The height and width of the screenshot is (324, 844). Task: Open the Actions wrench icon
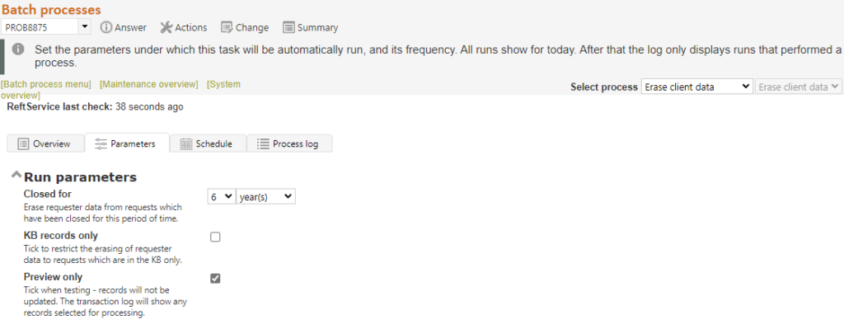(x=166, y=27)
